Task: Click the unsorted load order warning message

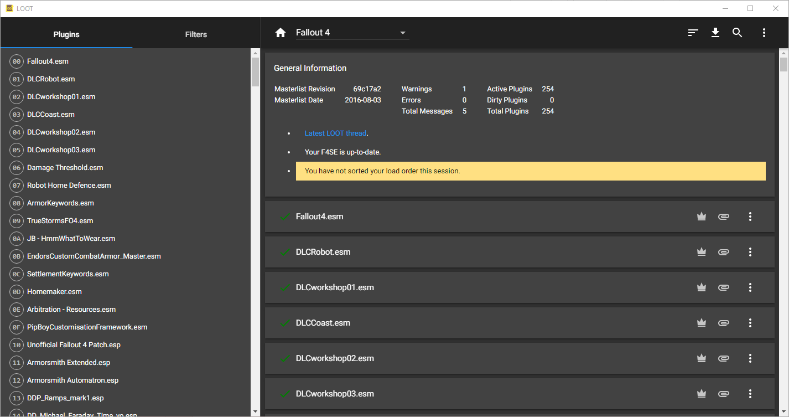Action: pyautogui.click(x=531, y=171)
